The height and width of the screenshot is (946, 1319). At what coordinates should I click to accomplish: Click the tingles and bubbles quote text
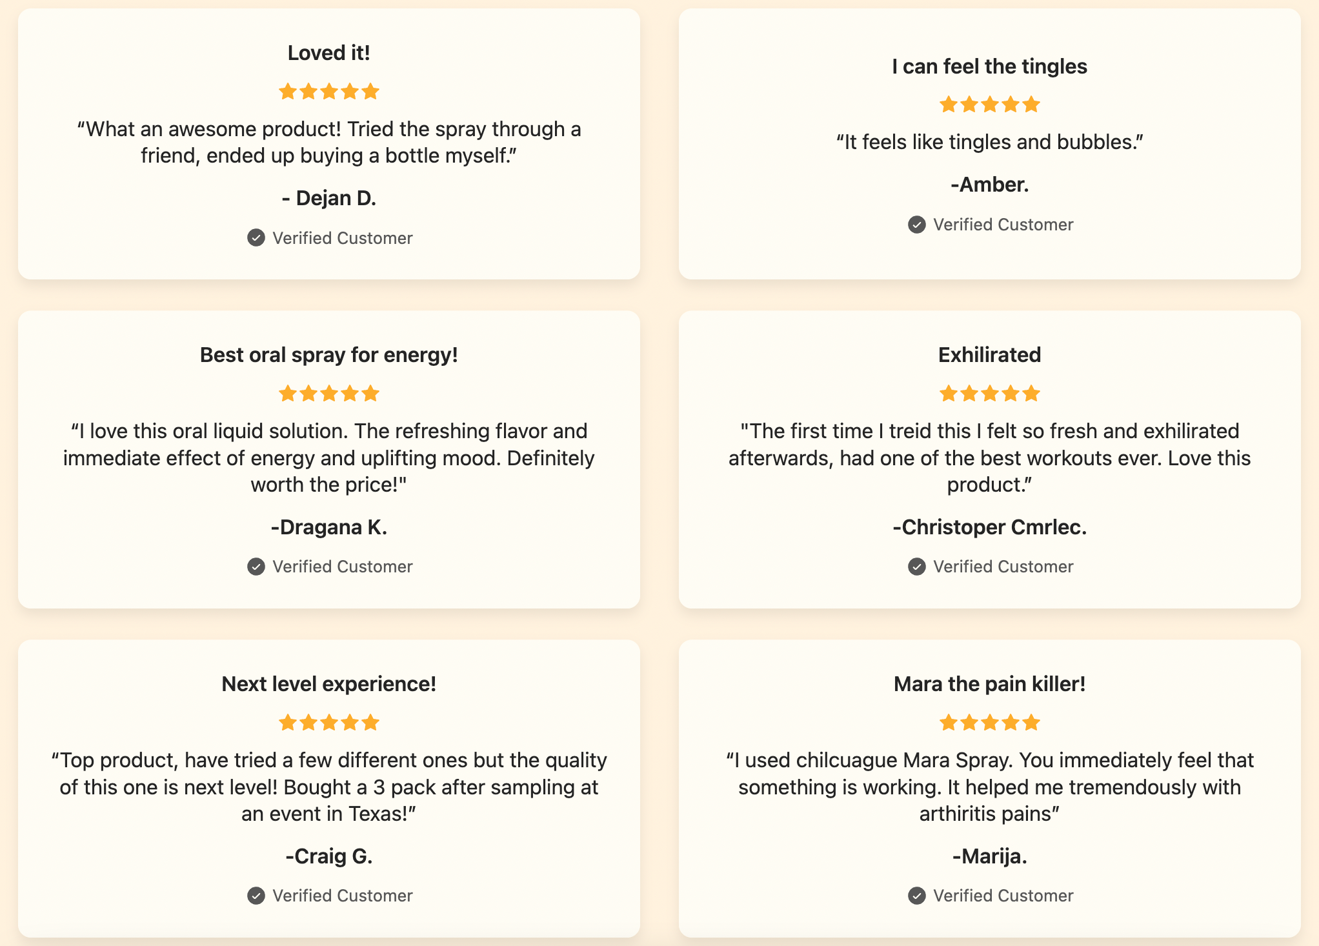990,142
